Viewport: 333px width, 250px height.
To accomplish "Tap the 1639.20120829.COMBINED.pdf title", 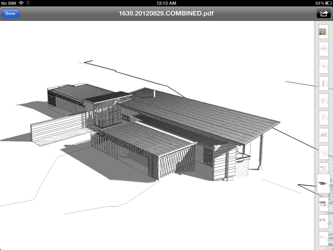I will tap(166, 13).
